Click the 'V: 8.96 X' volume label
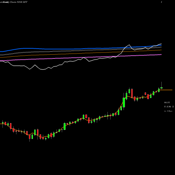 pyautogui.click(x=169, y=107)
